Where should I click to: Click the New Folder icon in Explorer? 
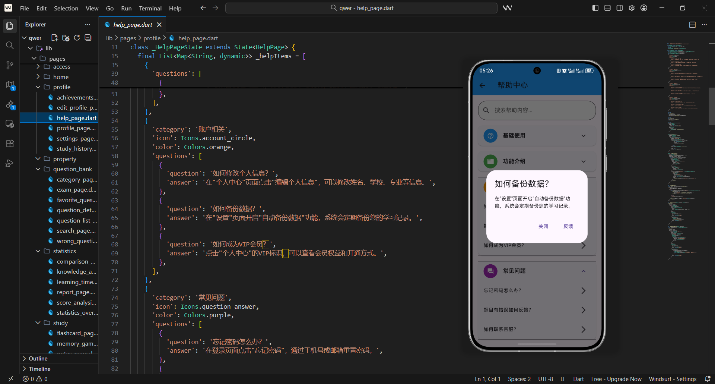coord(66,38)
